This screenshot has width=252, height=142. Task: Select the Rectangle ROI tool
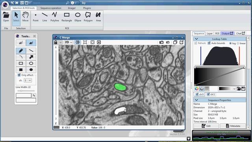(x=67, y=17)
